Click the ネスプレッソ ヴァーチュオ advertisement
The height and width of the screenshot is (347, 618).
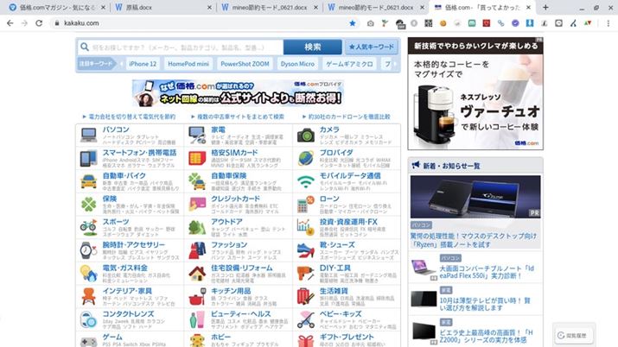(x=475, y=93)
